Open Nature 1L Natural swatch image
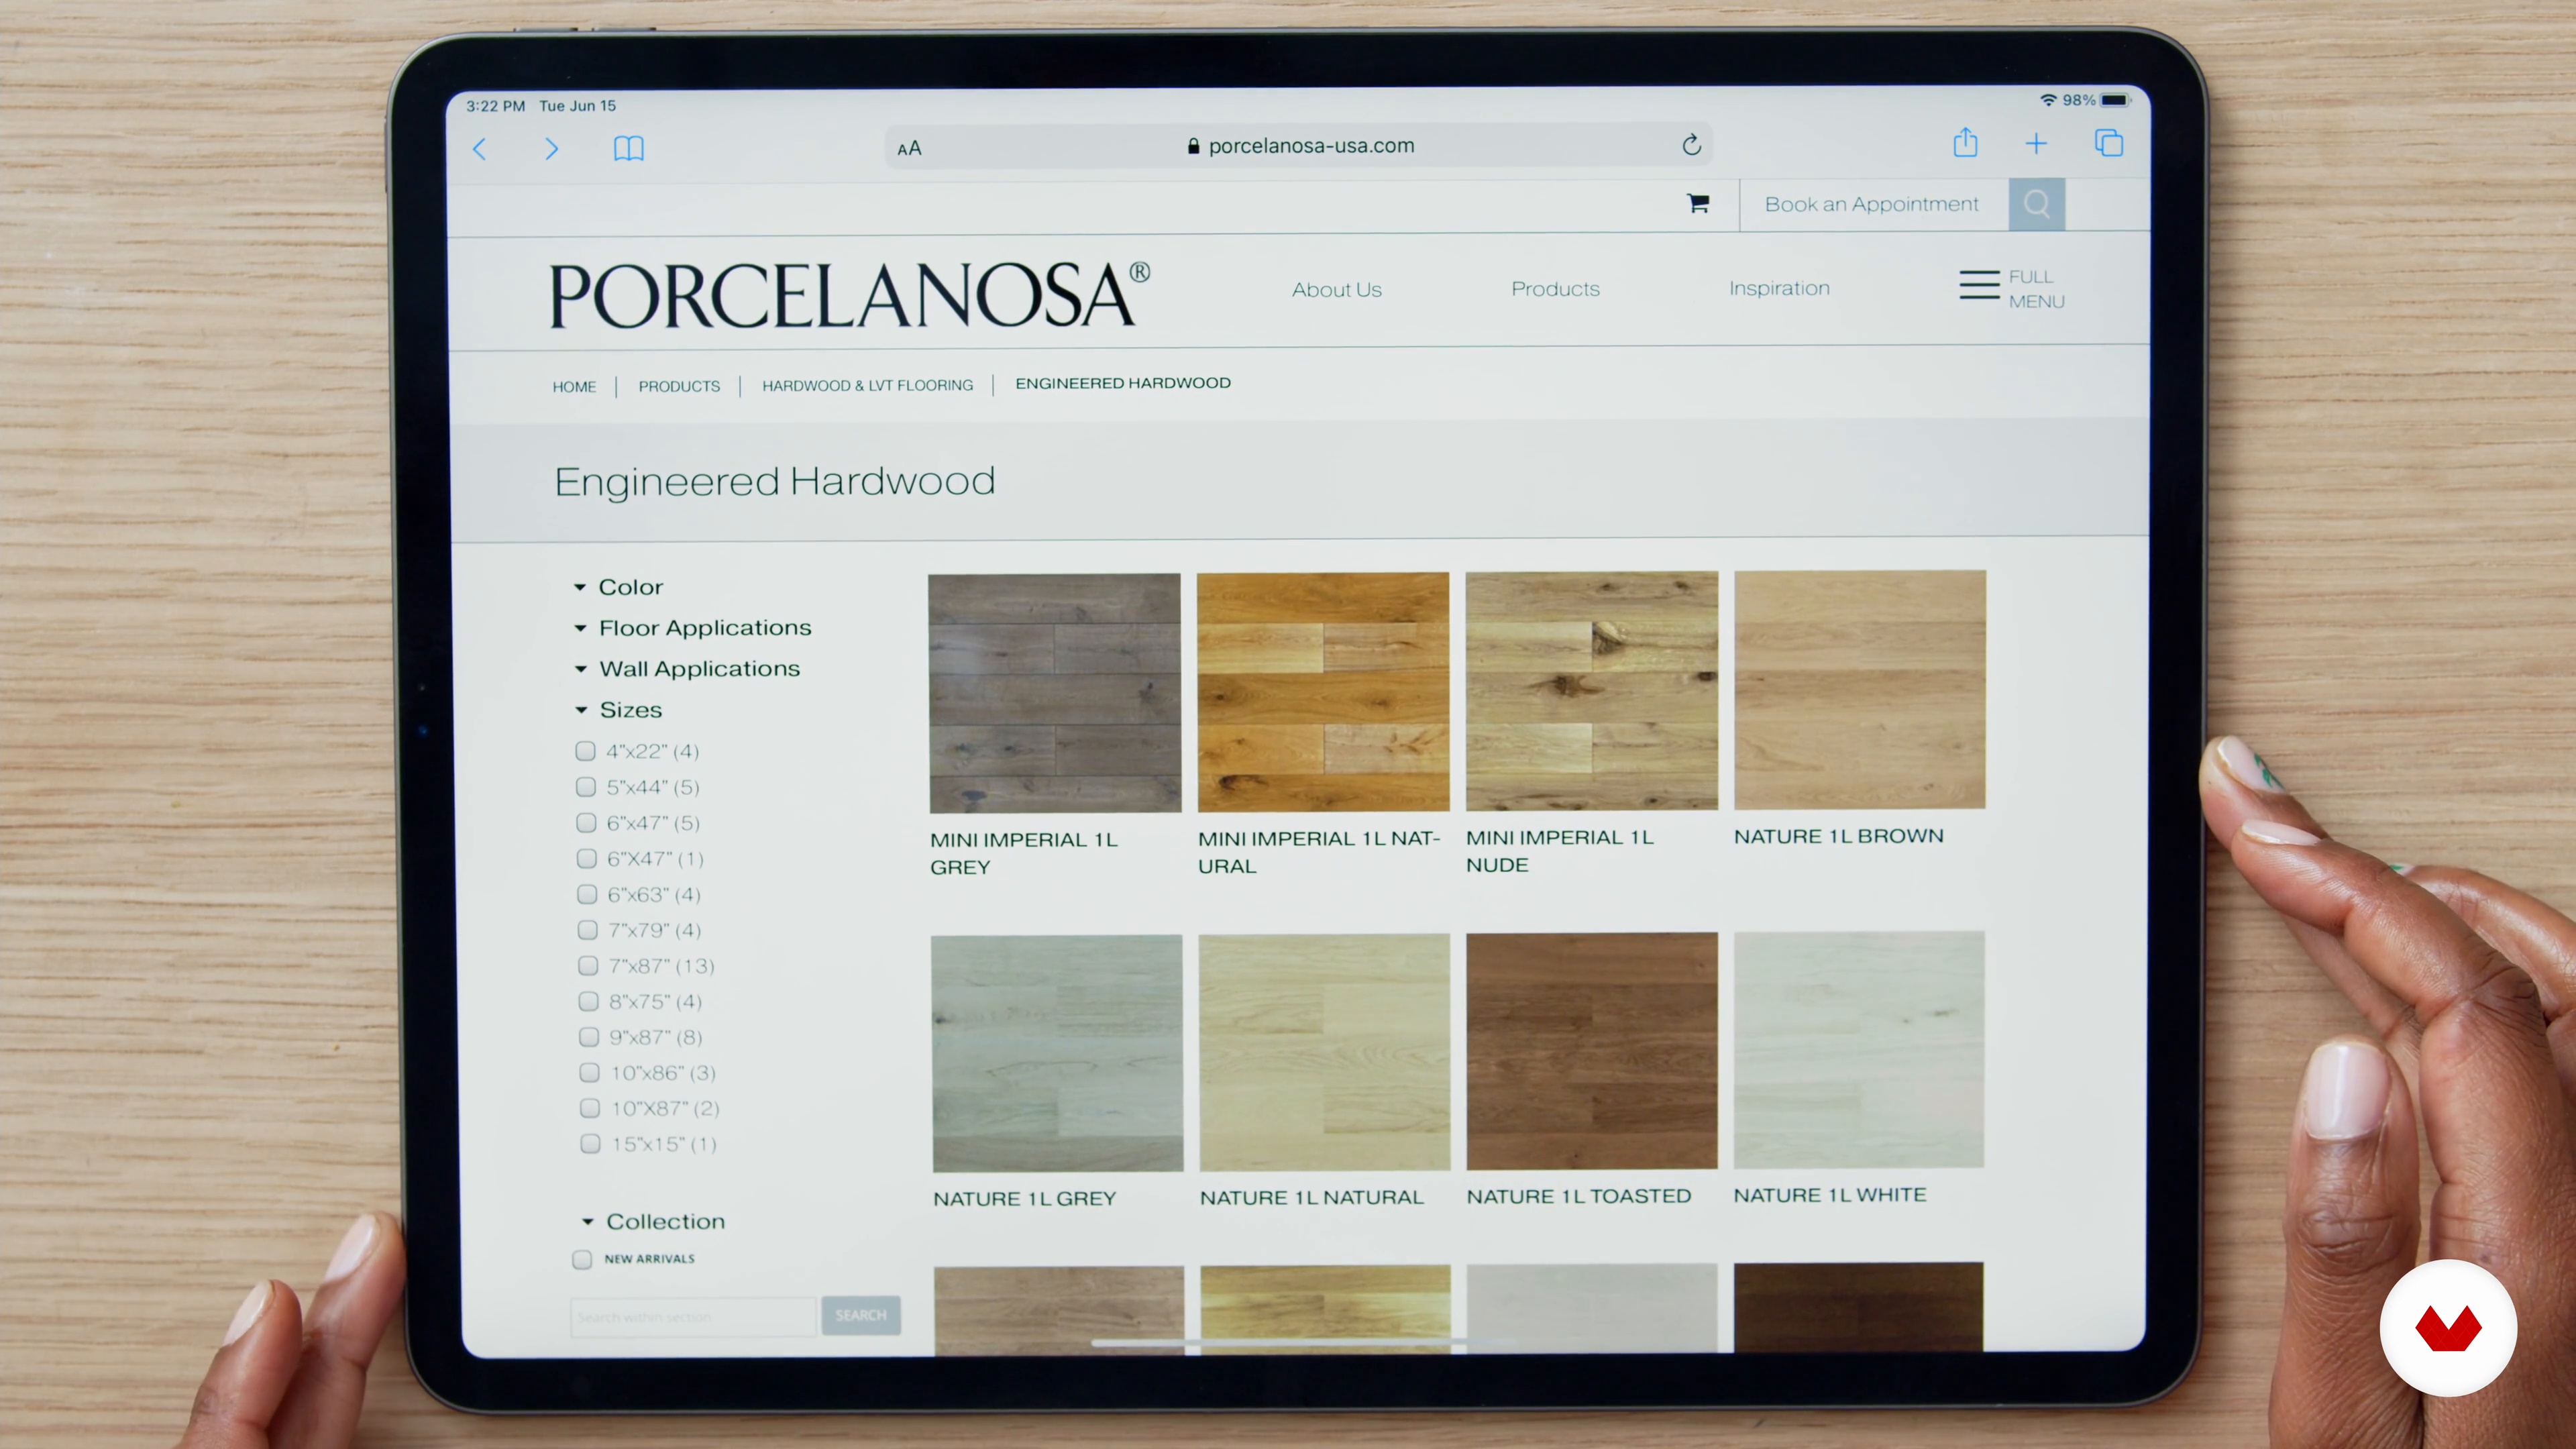This screenshot has width=2576, height=1449. click(1325, 1052)
